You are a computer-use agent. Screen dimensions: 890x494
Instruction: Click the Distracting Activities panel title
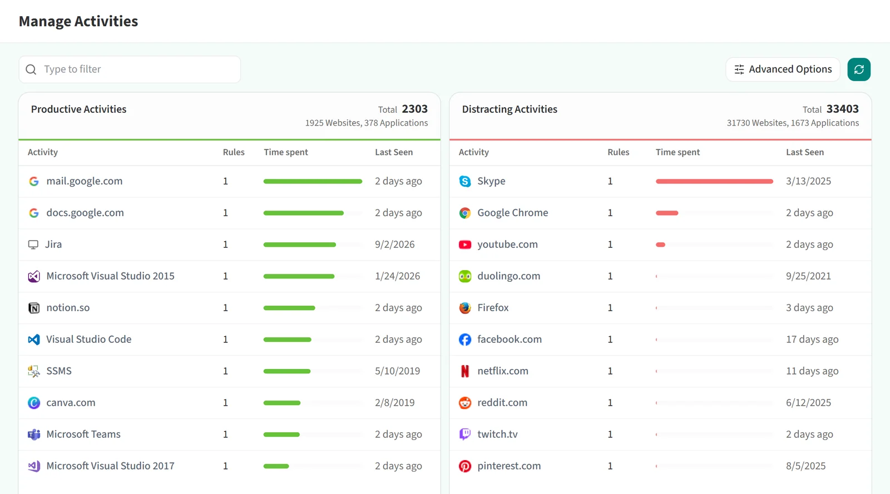click(510, 109)
